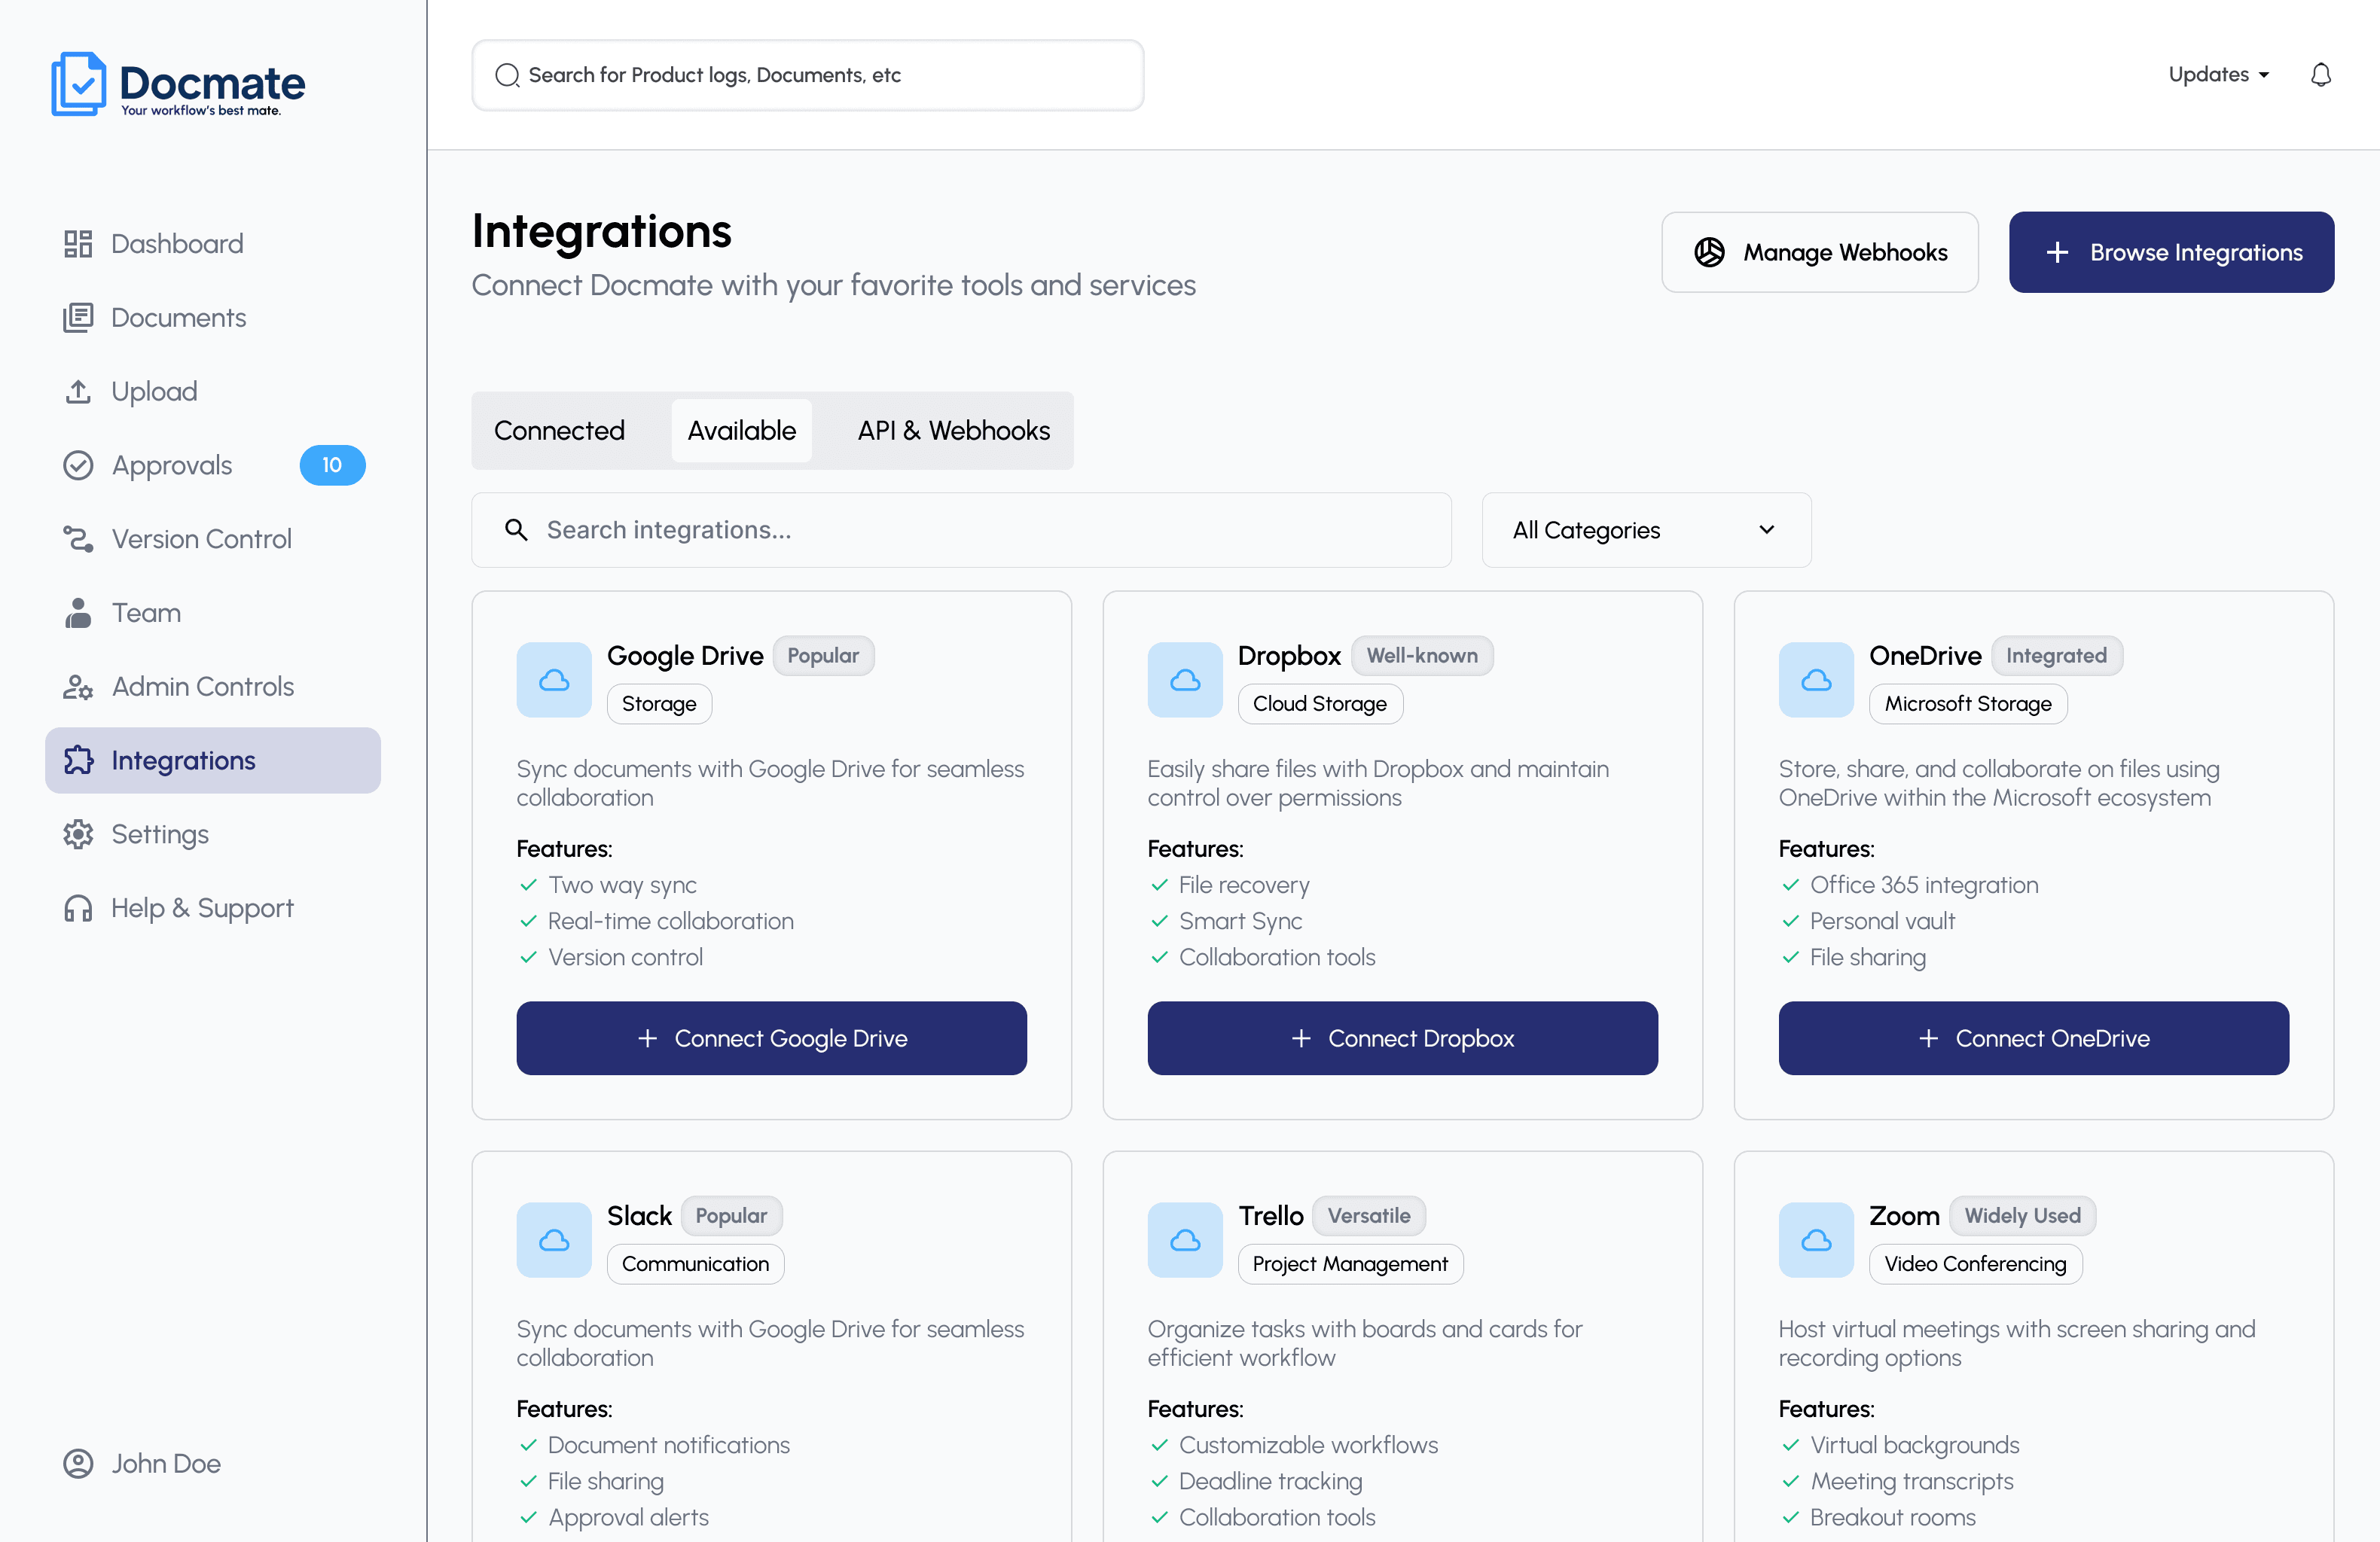This screenshot has width=2380, height=1542.
Task: Click the Version Control branch icon
Action: (78, 539)
